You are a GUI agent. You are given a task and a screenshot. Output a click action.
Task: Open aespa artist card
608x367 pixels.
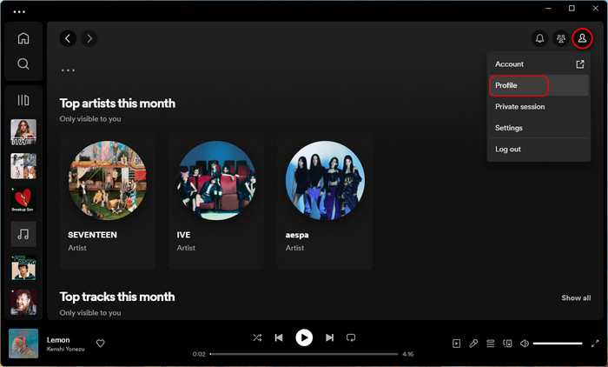[x=325, y=201]
